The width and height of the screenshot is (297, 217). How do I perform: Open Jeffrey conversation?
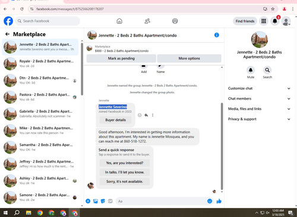click(x=40, y=164)
